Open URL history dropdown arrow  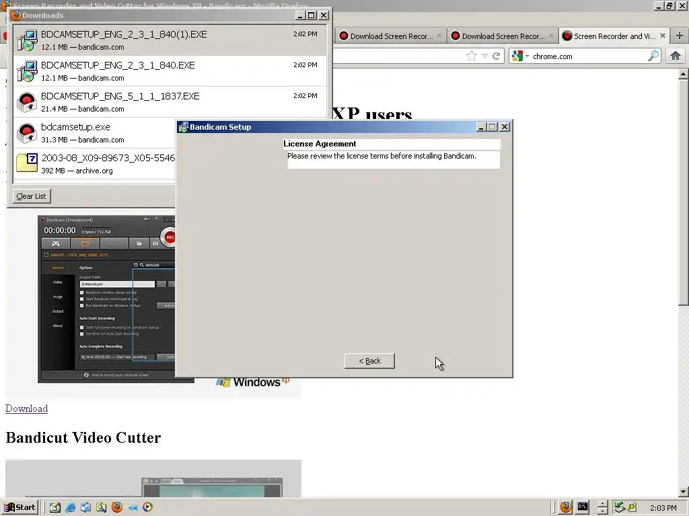(x=484, y=56)
